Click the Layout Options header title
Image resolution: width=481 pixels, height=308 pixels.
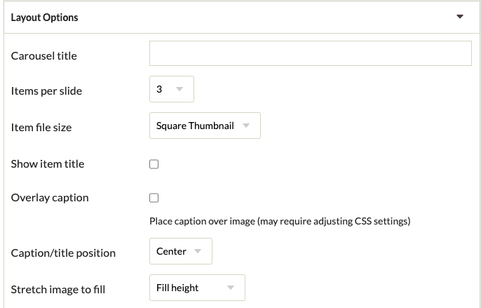[44, 18]
